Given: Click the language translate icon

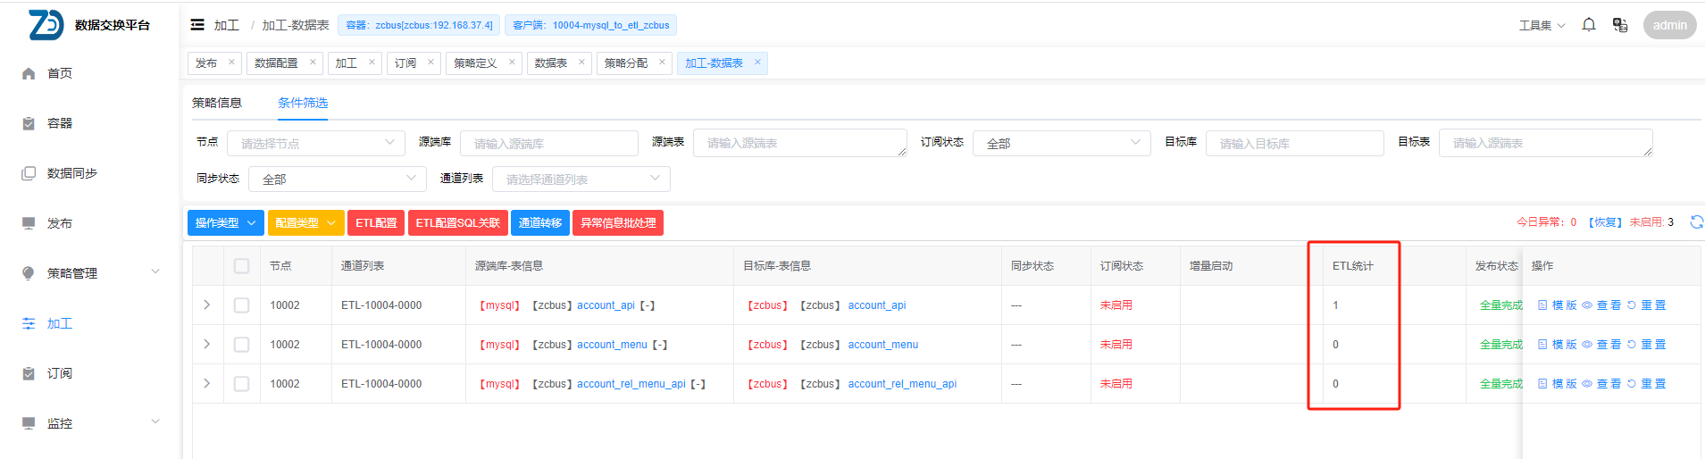Looking at the screenshot, I should point(1619,25).
